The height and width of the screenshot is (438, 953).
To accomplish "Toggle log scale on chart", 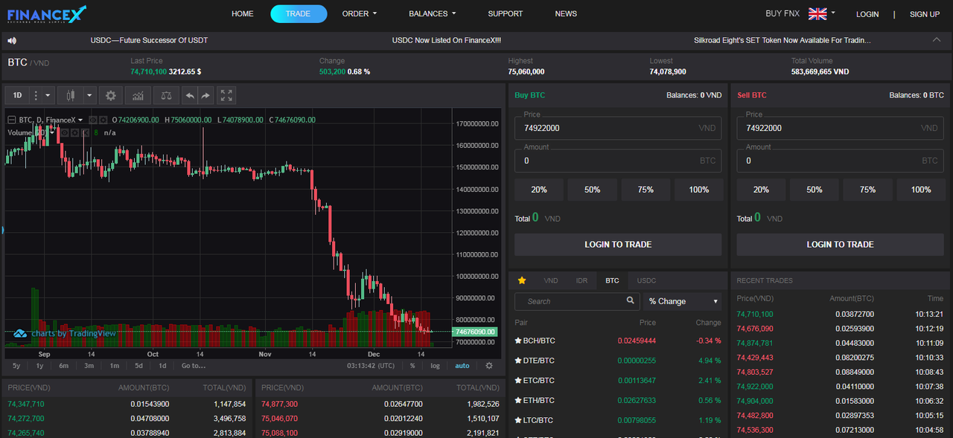I will [x=435, y=366].
